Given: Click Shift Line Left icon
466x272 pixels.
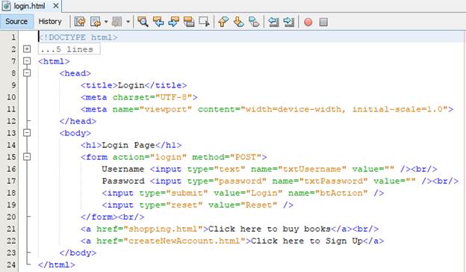Looking at the screenshot, I should click(273, 22).
